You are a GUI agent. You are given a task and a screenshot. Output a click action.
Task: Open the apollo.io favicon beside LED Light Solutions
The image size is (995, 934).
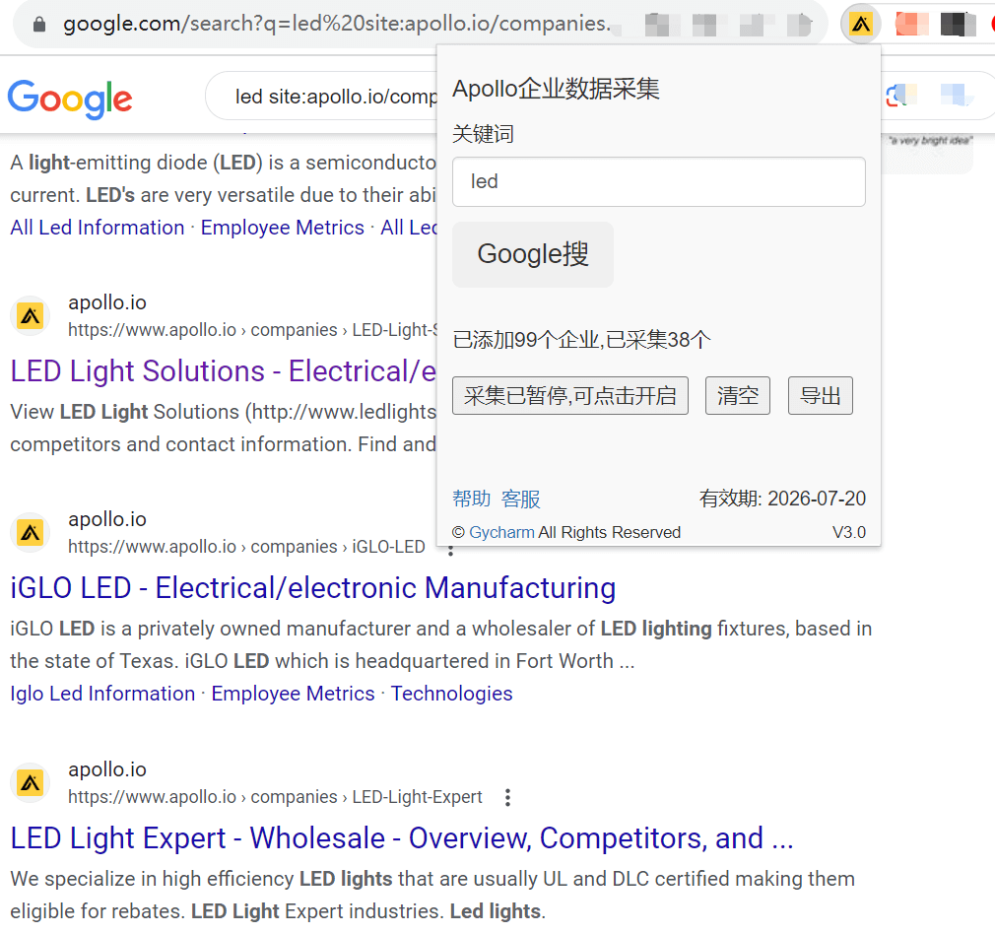[x=31, y=315]
